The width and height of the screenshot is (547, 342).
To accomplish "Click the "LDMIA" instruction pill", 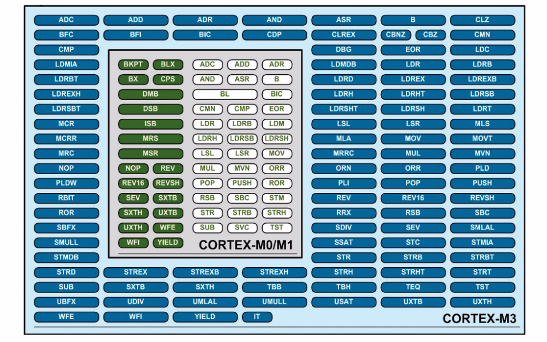I will [x=66, y=65].
